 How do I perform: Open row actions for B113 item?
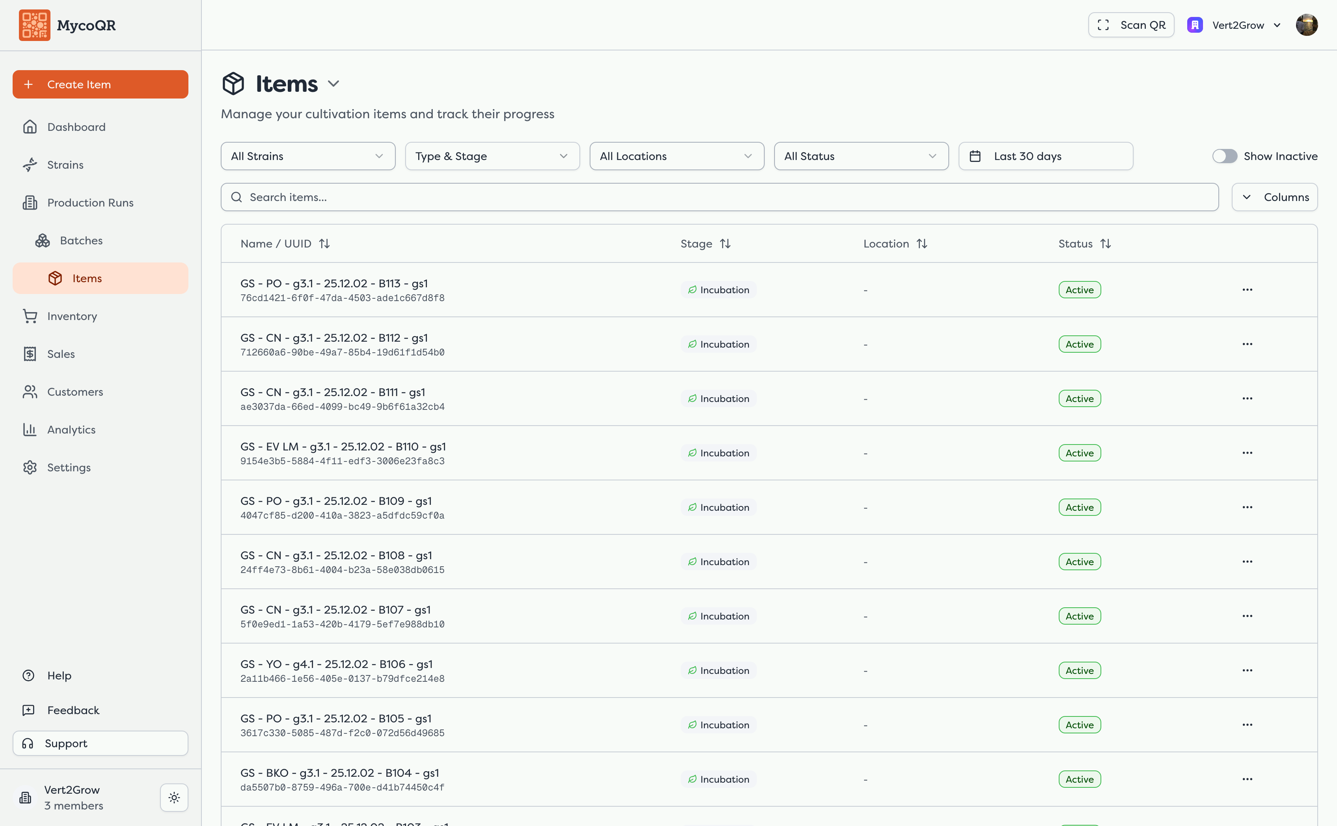1247,290
